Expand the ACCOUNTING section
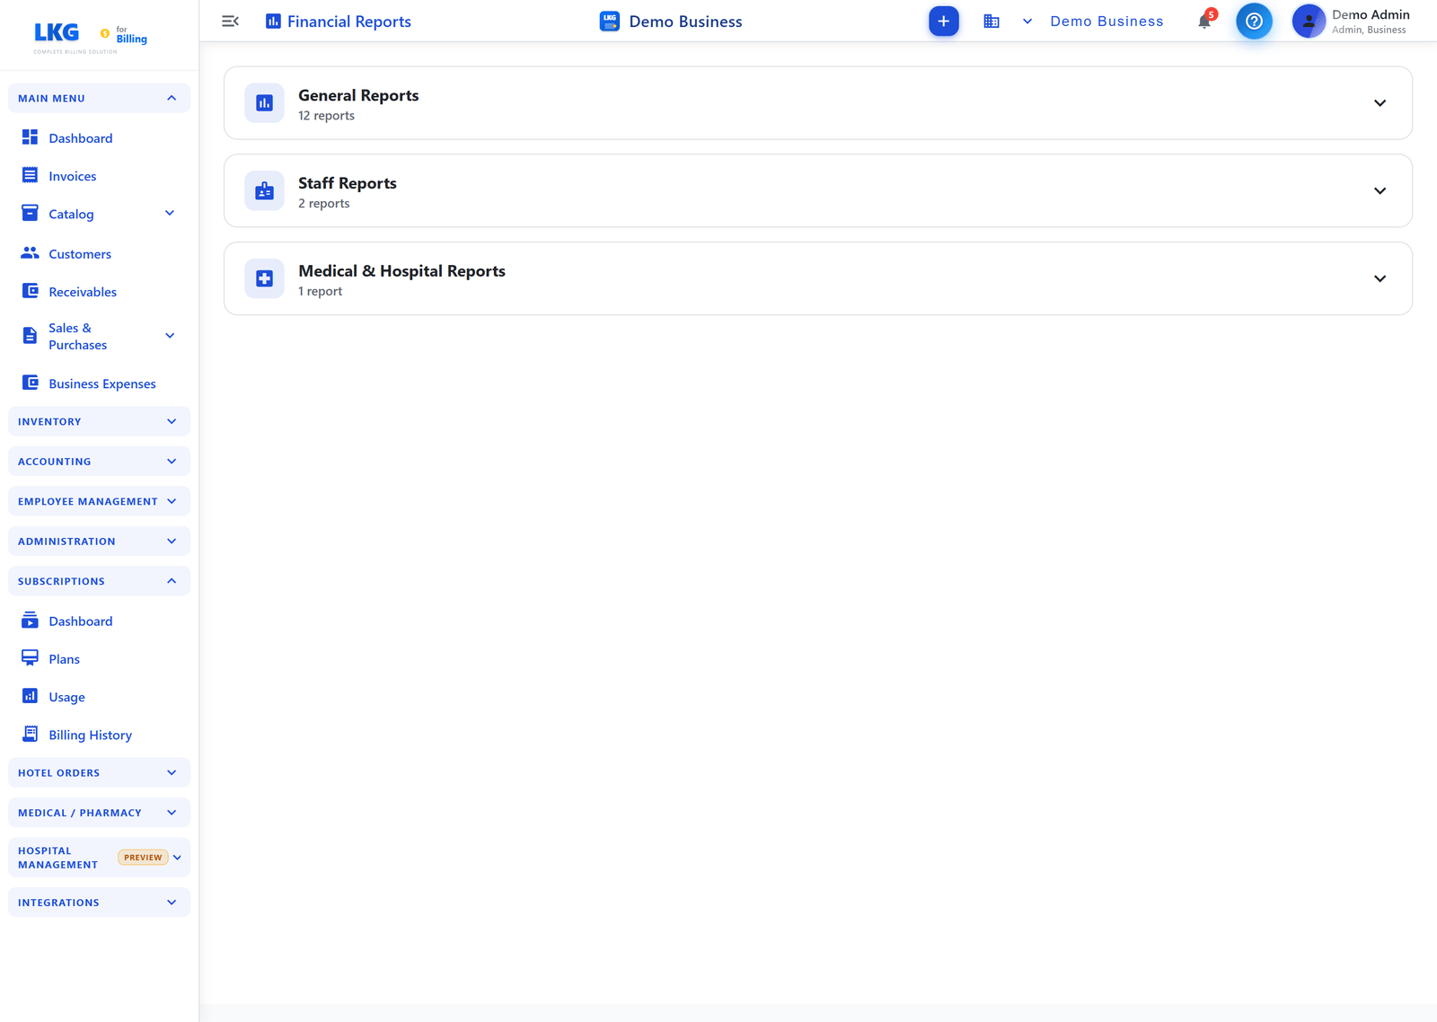 tap(99, 462)
